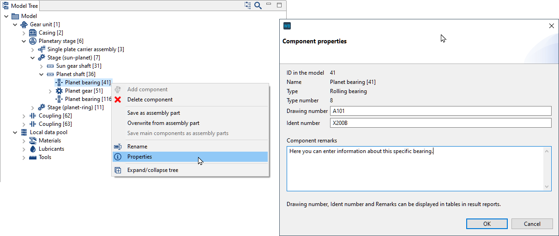Image resolution: width=559 pixels, height=236 pixels.
Task: Expand the Sun gear shaft [31] node
Action: [x=42, y=66]
